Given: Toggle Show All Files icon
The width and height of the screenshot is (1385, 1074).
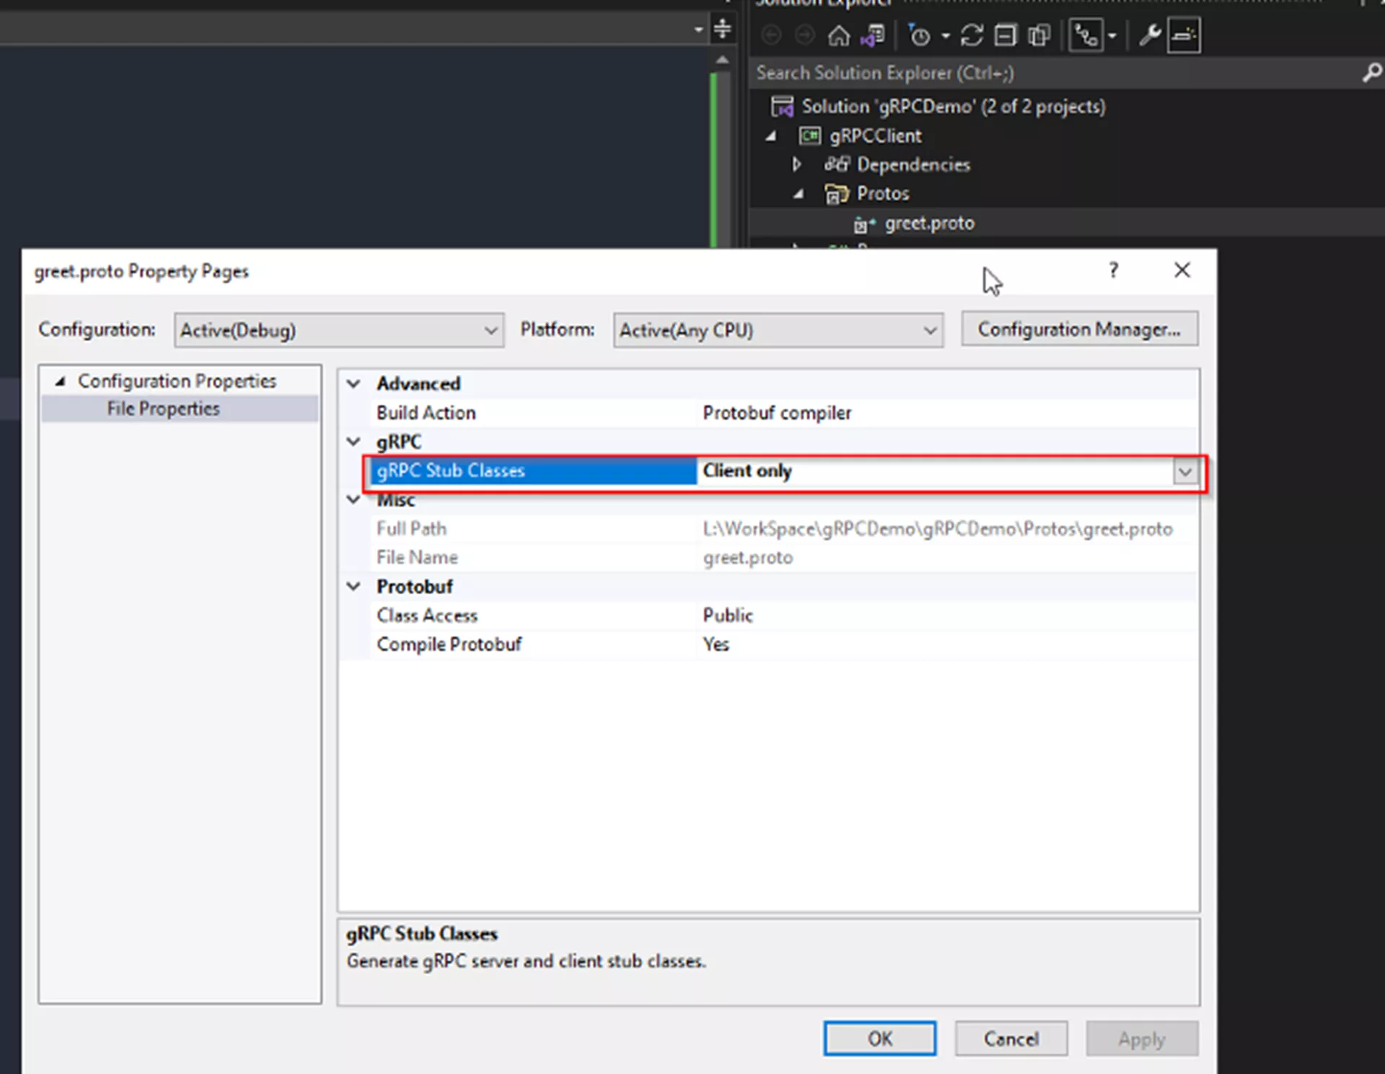Looking at the screenshot, I should click(x=1039, y=35).
